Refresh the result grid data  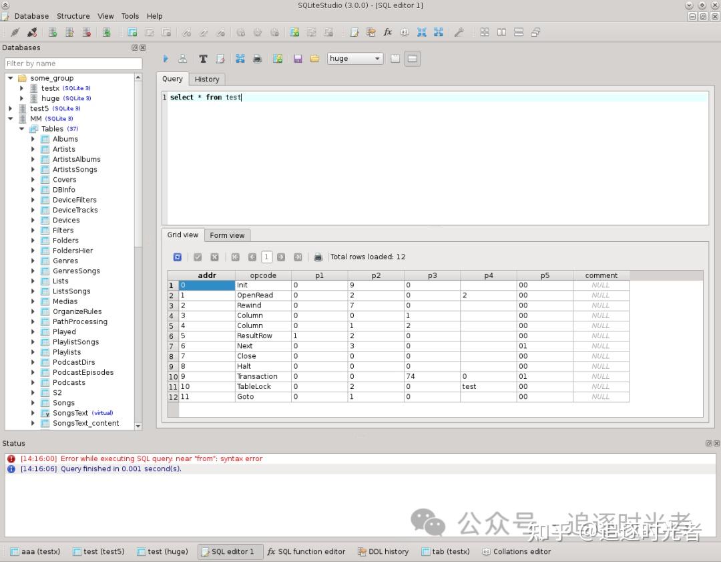point(178,257)
